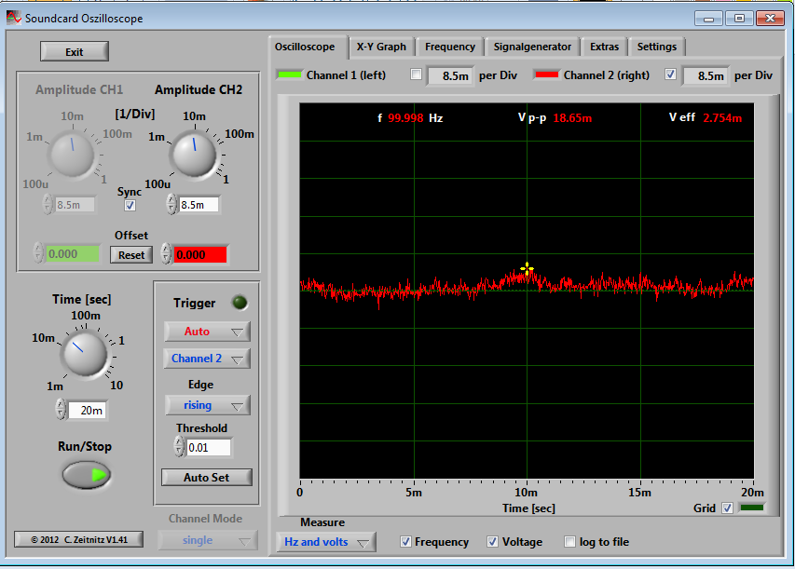Disable the Channel 2 (right) checkbox
Image resolution: width=795 pixels, height=569 pixels.
(670, 75)
